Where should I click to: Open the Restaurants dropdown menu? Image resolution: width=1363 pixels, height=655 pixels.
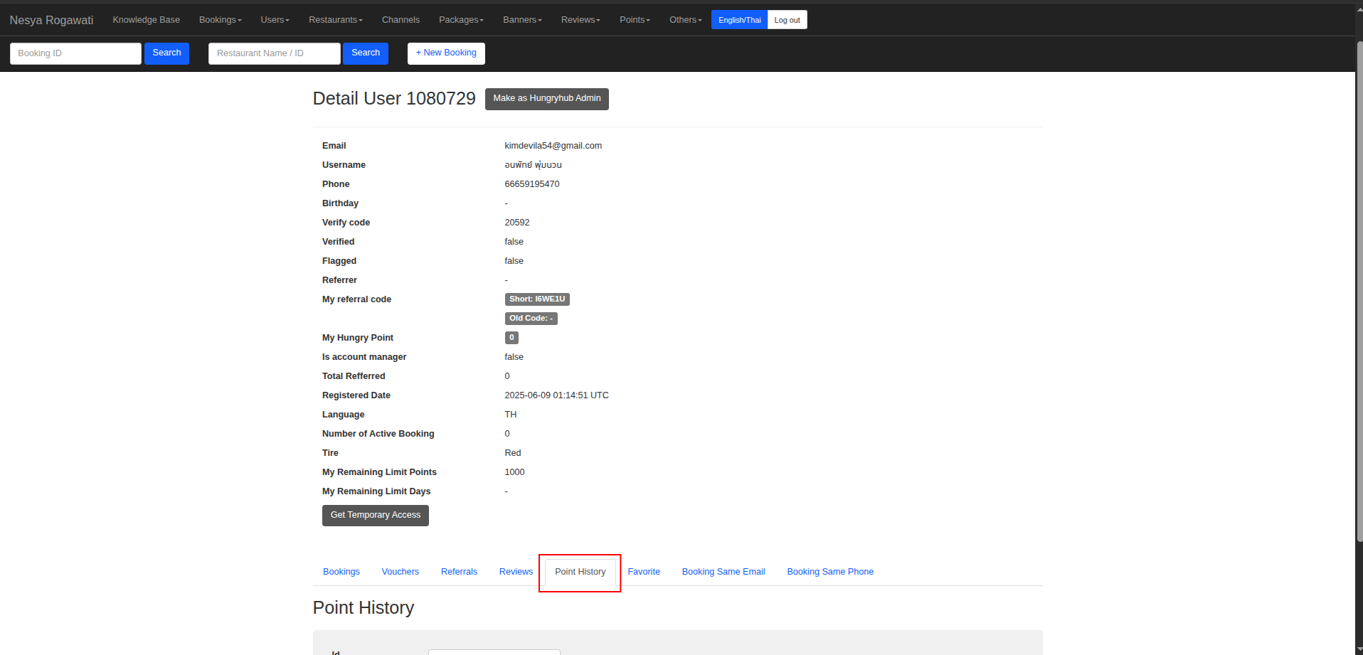[335, 20]
